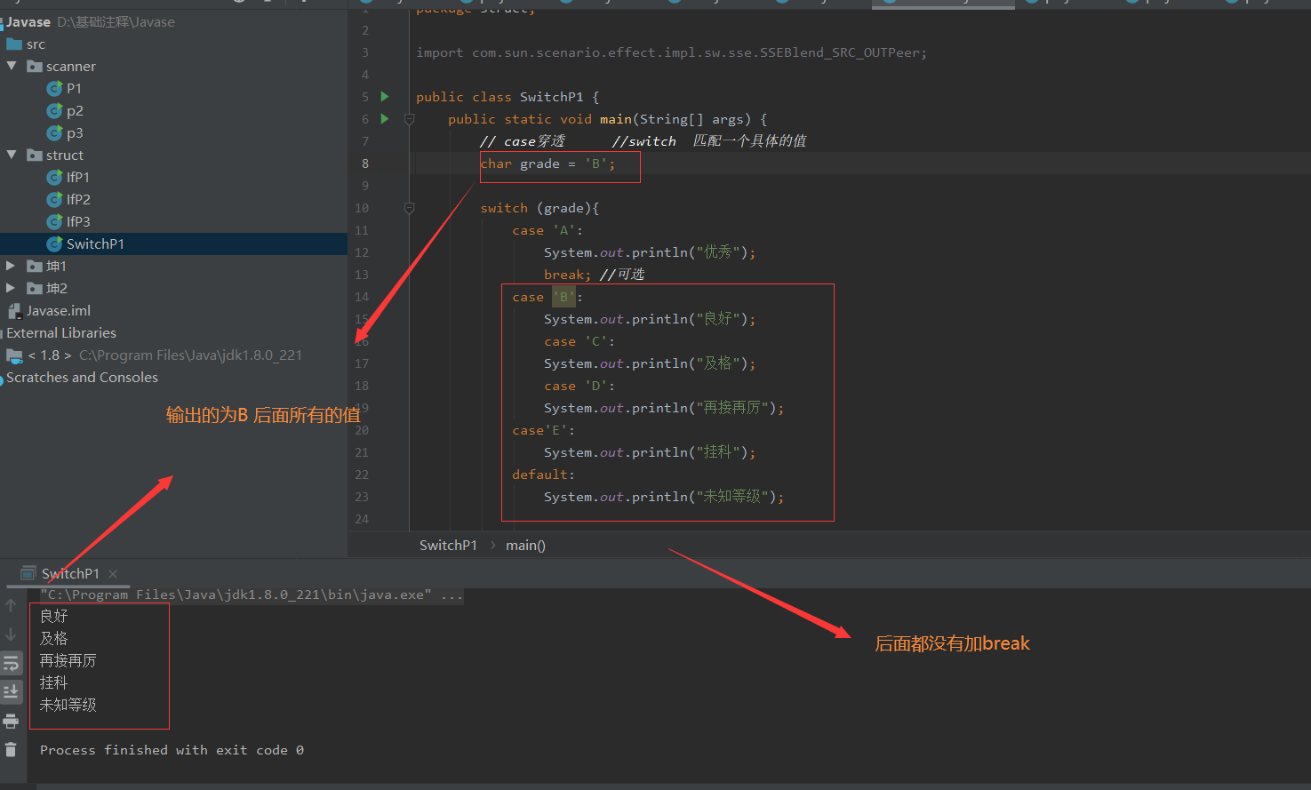Click main() in the editor breadcrumb
This screenshot has width=1311, height=790.
525,545
